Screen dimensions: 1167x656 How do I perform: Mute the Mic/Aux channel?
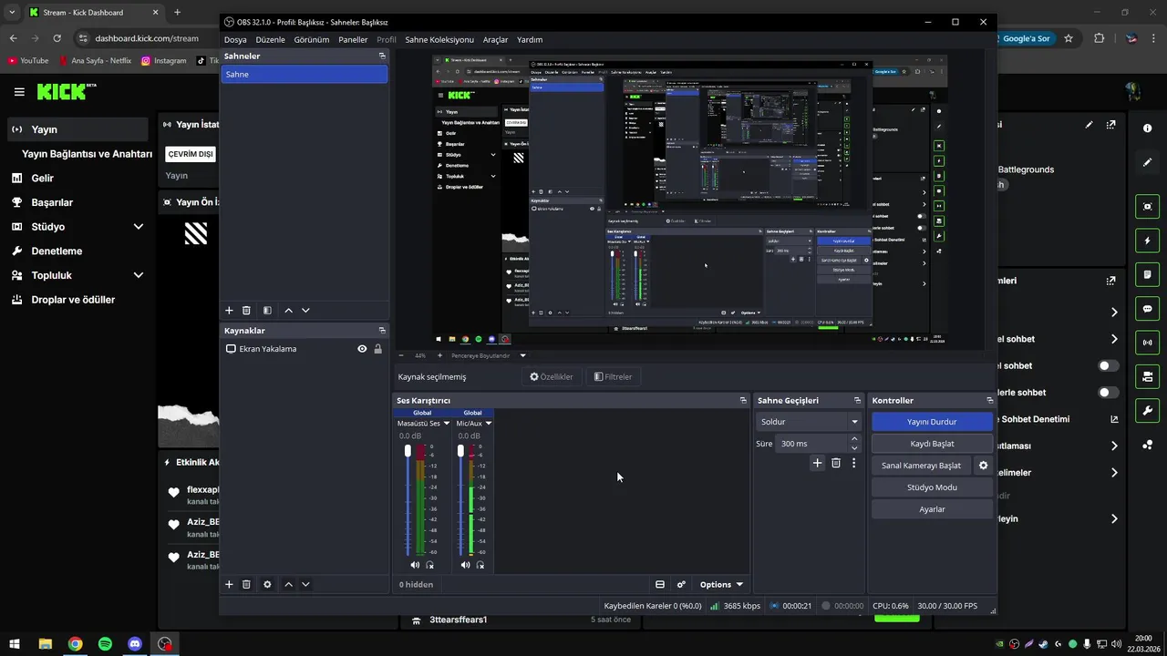[x=465, y=565]
